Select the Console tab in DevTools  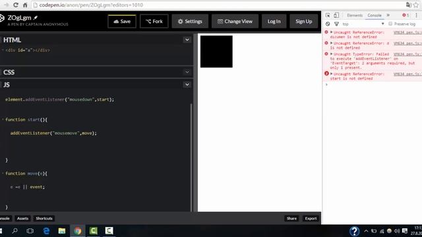pos(375,15)
